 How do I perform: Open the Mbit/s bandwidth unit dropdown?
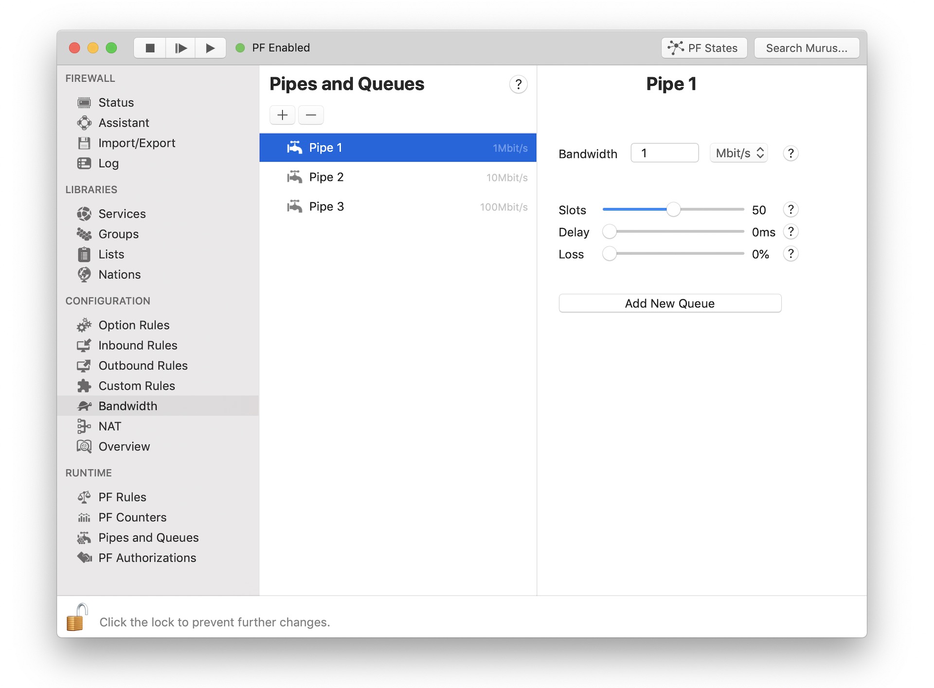tap(739, 153)
